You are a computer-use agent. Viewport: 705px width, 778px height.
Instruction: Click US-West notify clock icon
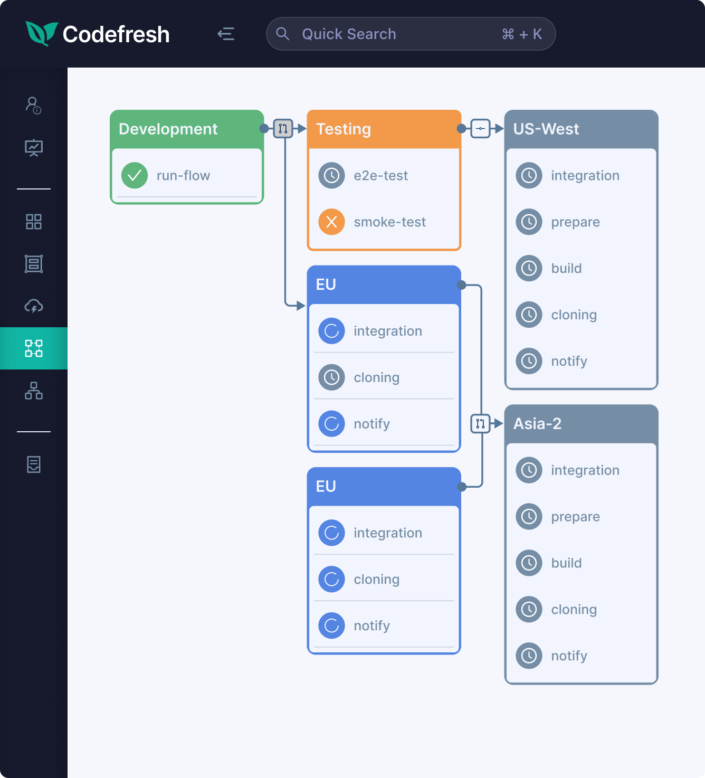(x=529, y=361)
